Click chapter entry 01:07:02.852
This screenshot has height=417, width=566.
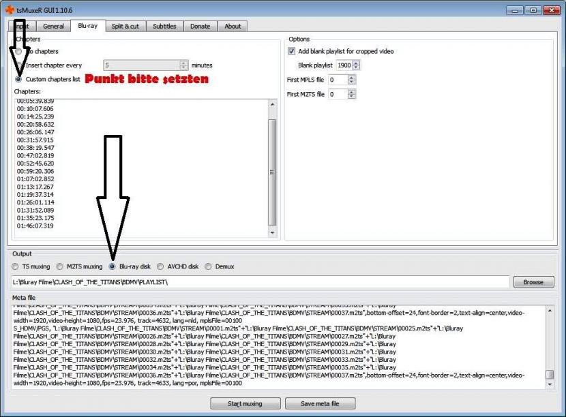35,179
